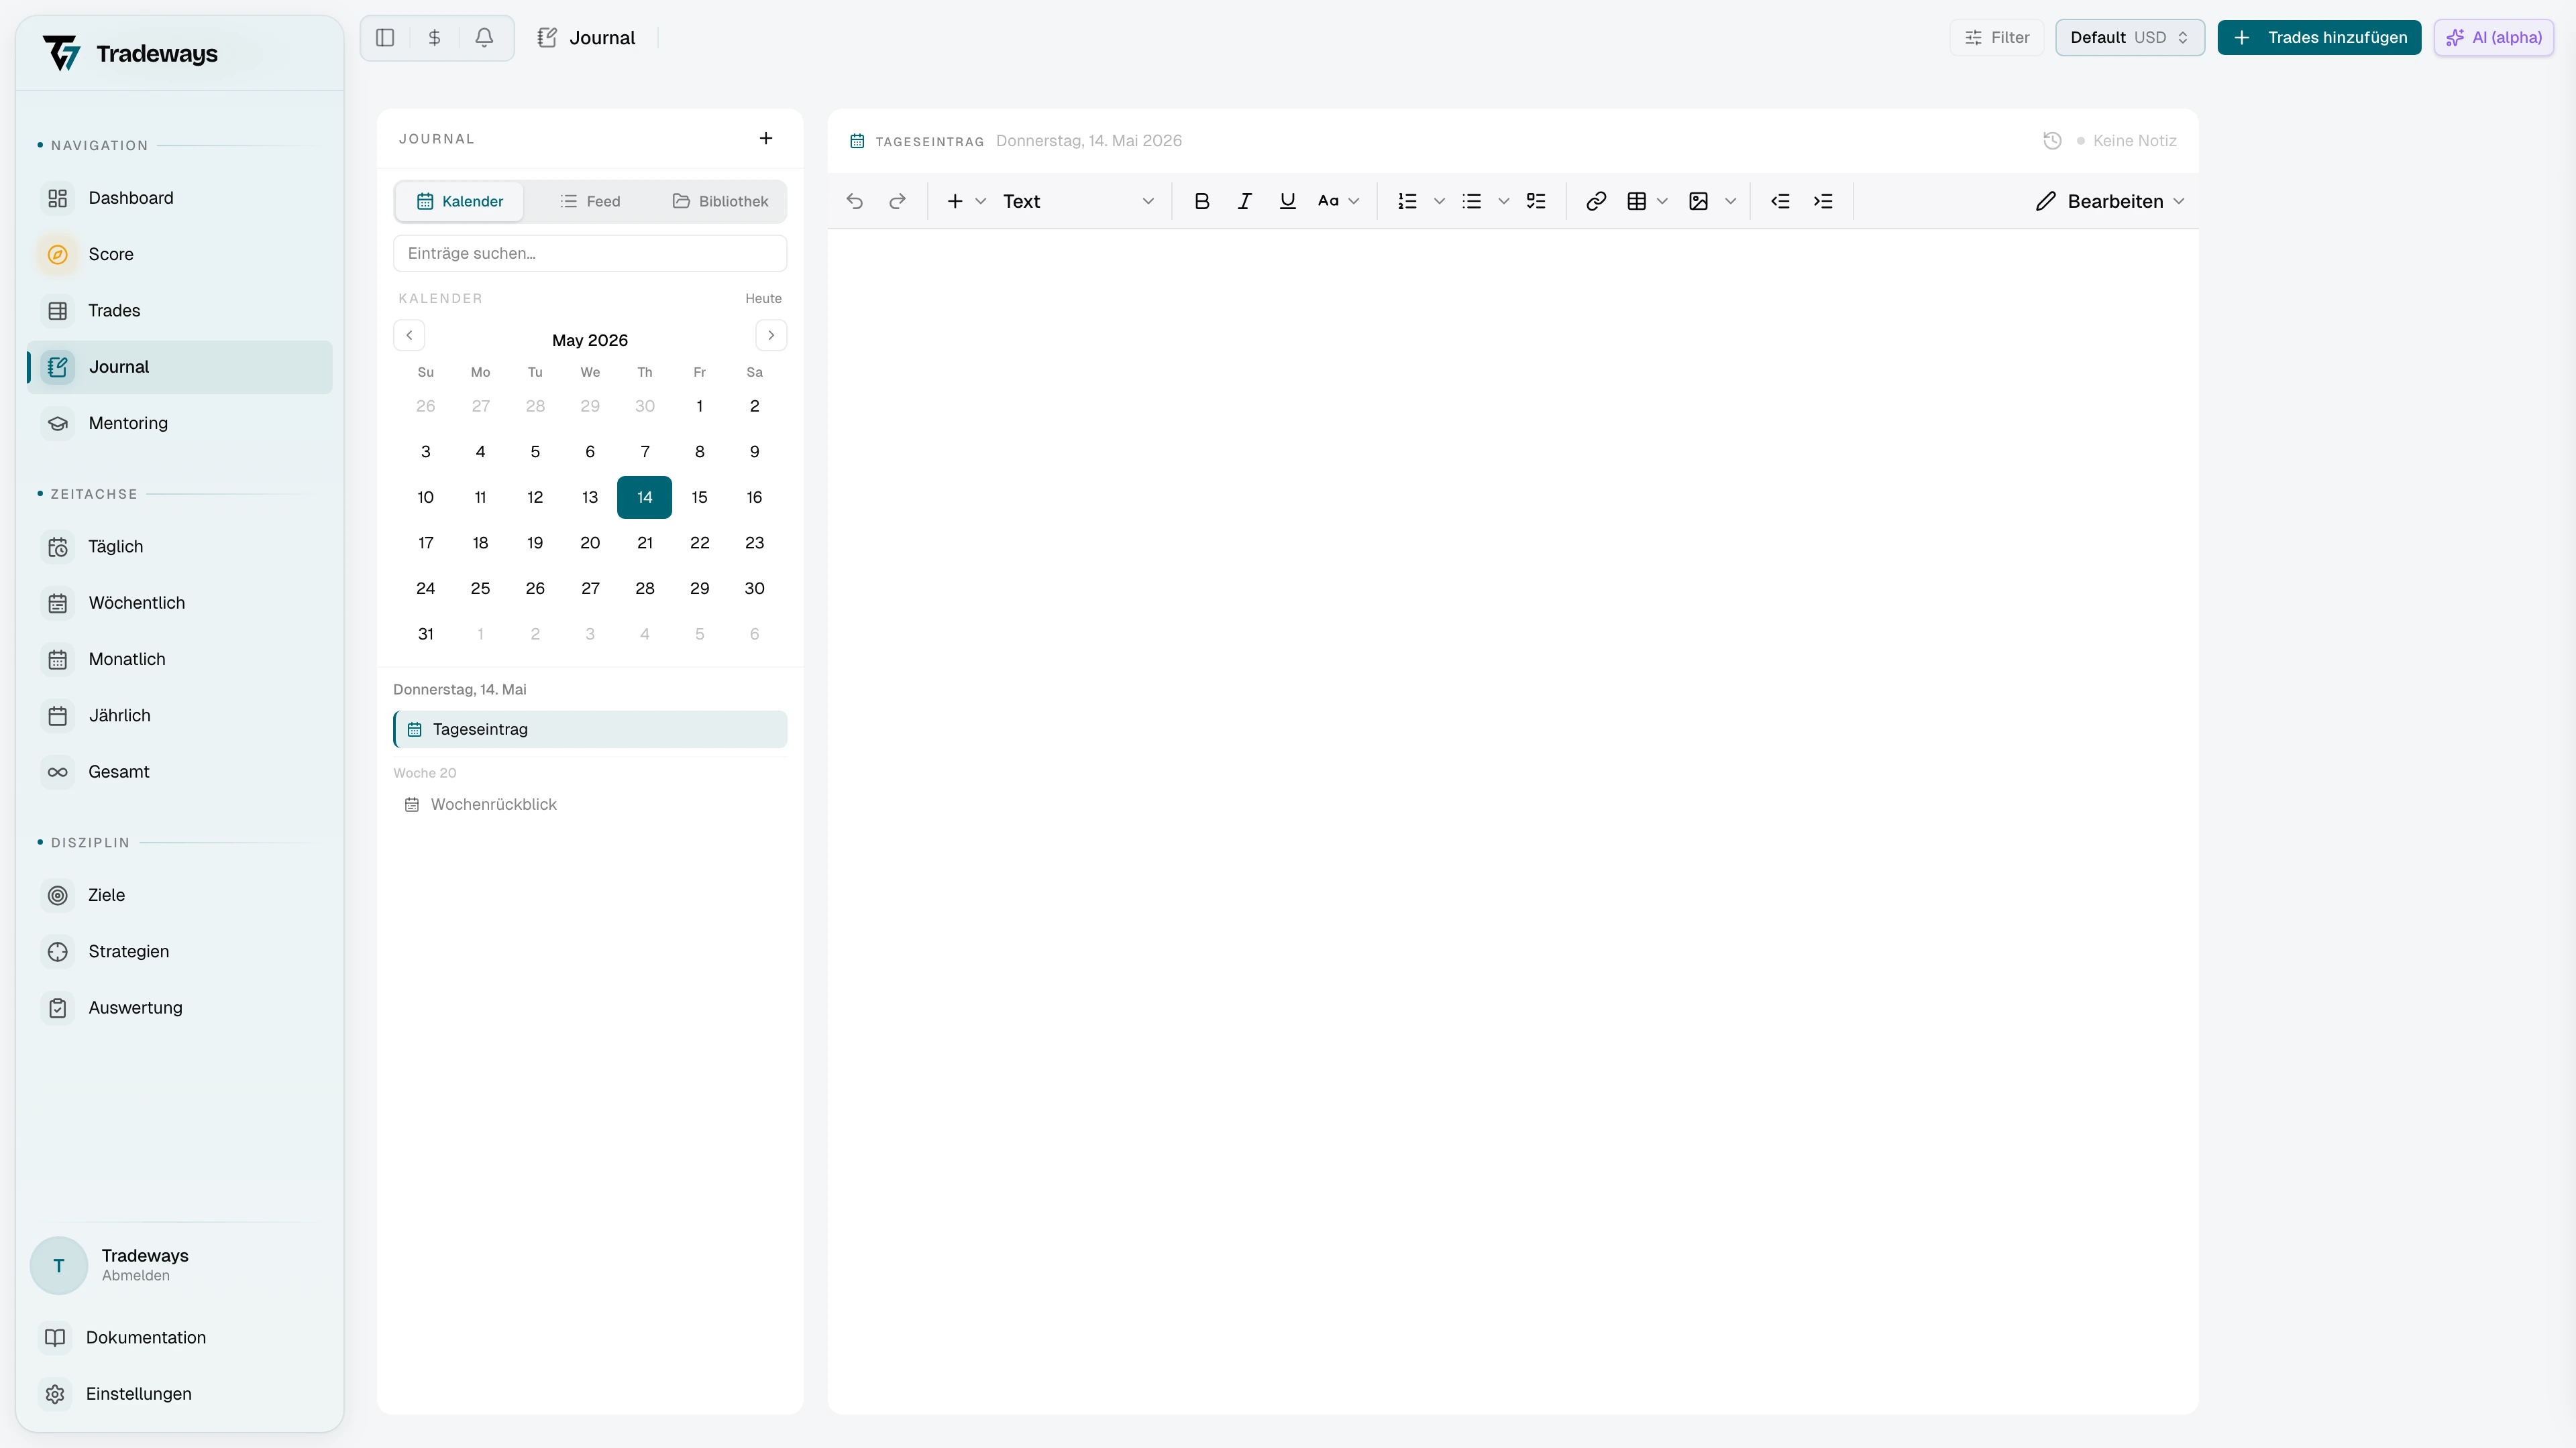Expand bulleted list options arrow
This screenshot has width=2576, height=1448.
pyautogui.click(x=1503, y=201)
